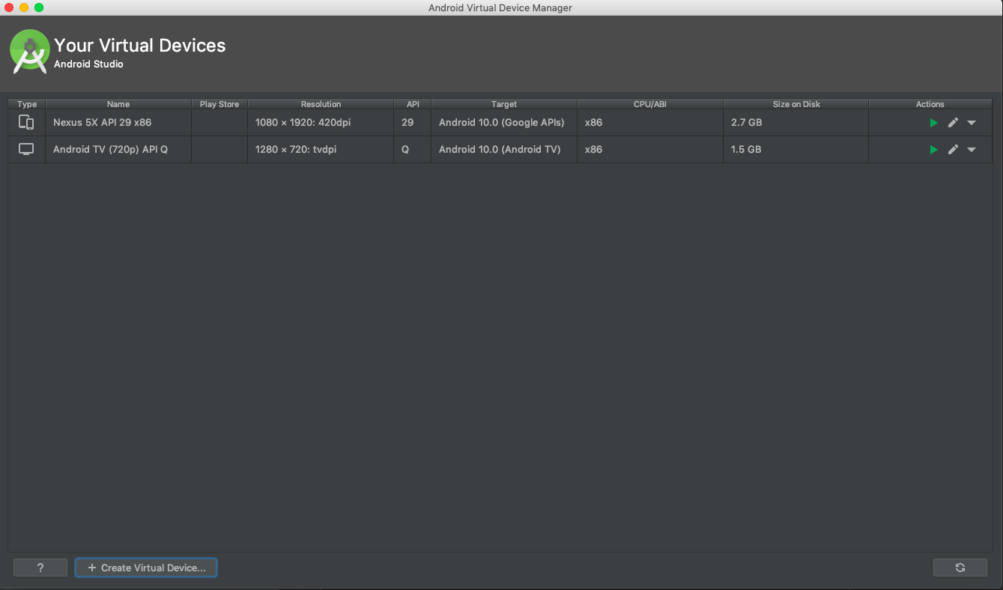Launch the Nexus 5X API 29 emulator
Viewport: 1003px width, 590px height.
coord(933,123)
